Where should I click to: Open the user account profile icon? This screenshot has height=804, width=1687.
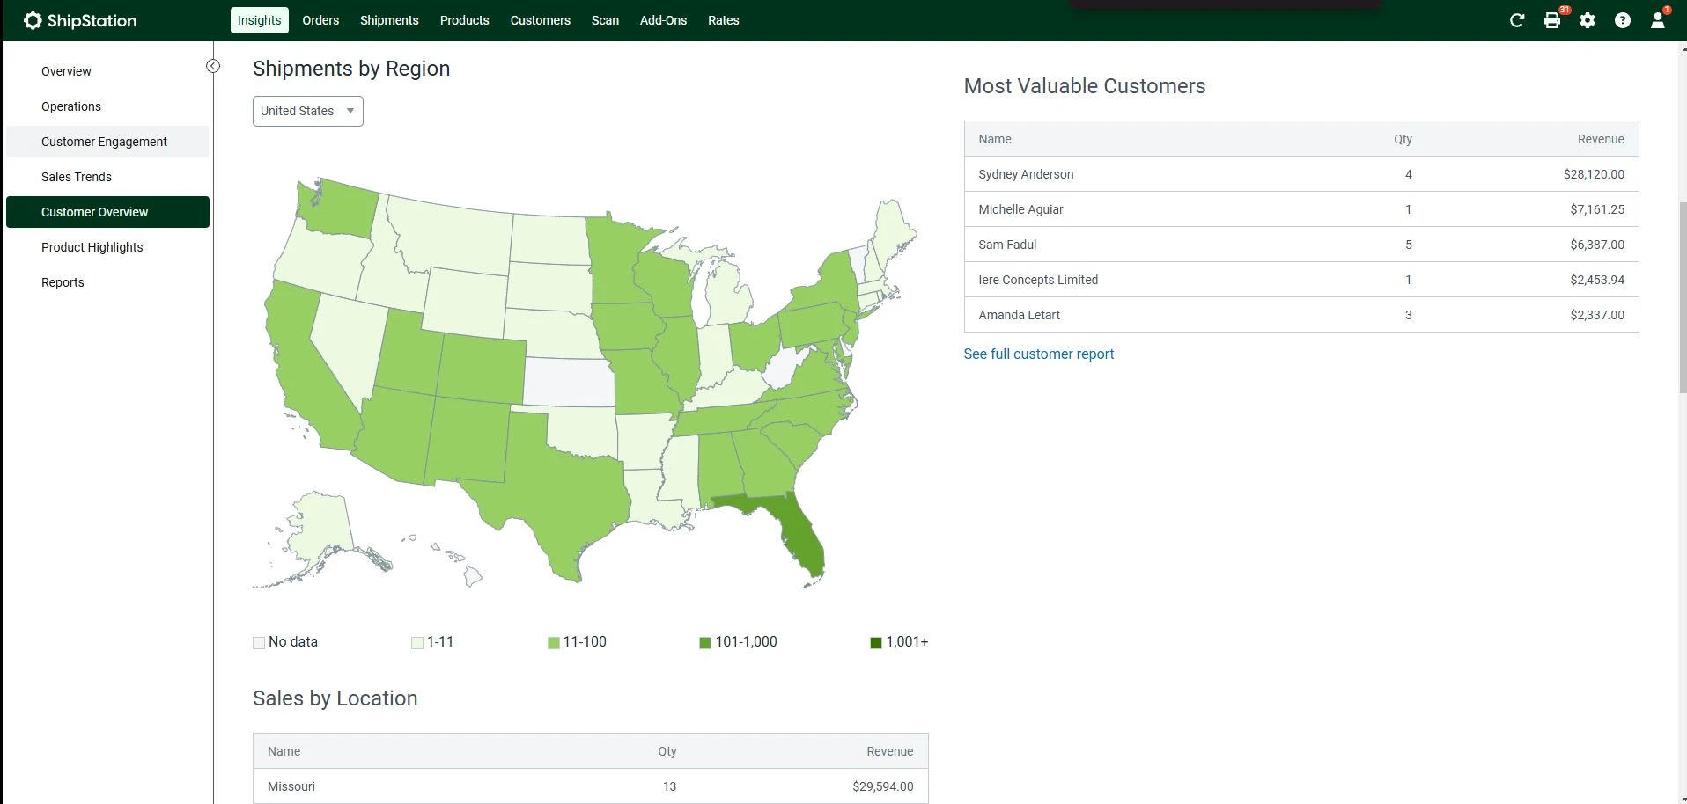pos(1658,20)
